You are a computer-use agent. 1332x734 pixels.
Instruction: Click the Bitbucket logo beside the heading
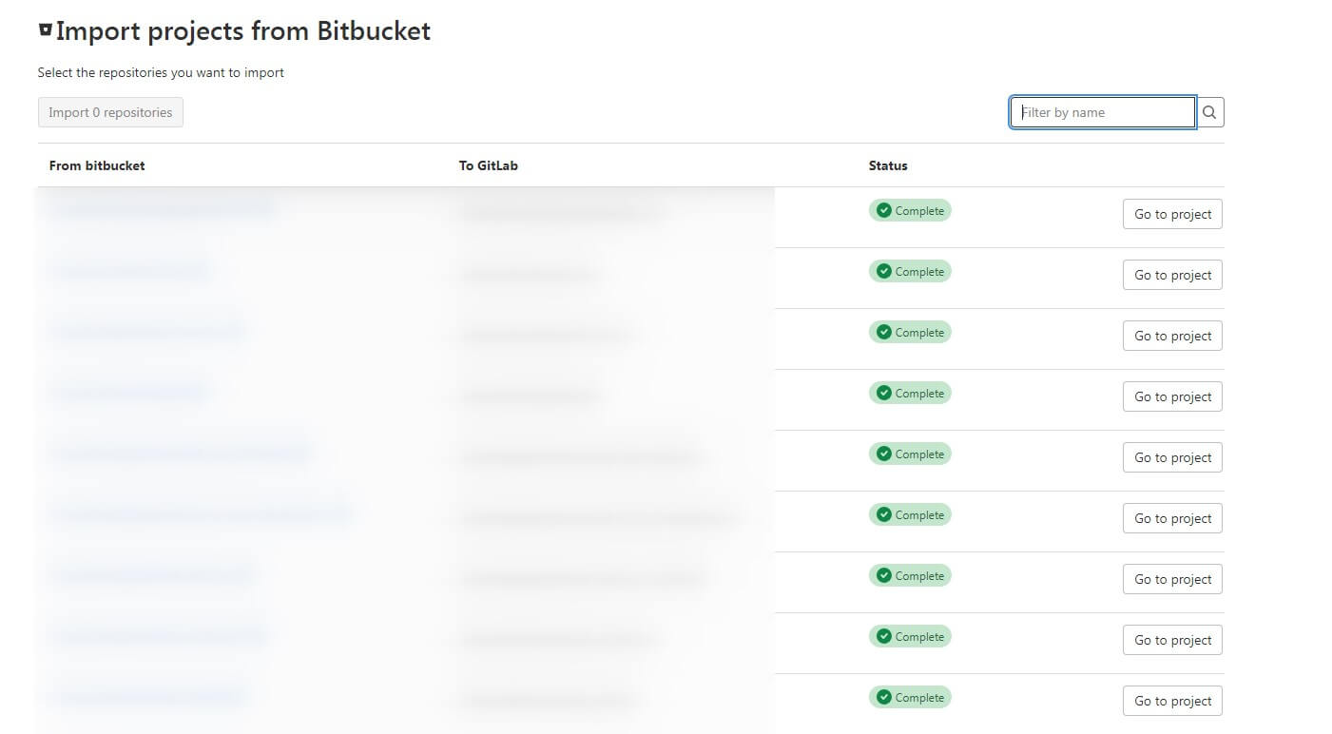[45, 30]
